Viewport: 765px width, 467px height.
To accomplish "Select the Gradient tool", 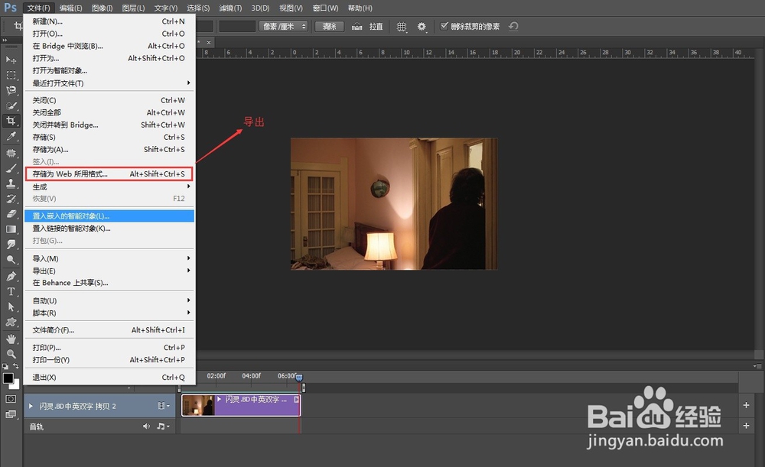I will point(11,229).
